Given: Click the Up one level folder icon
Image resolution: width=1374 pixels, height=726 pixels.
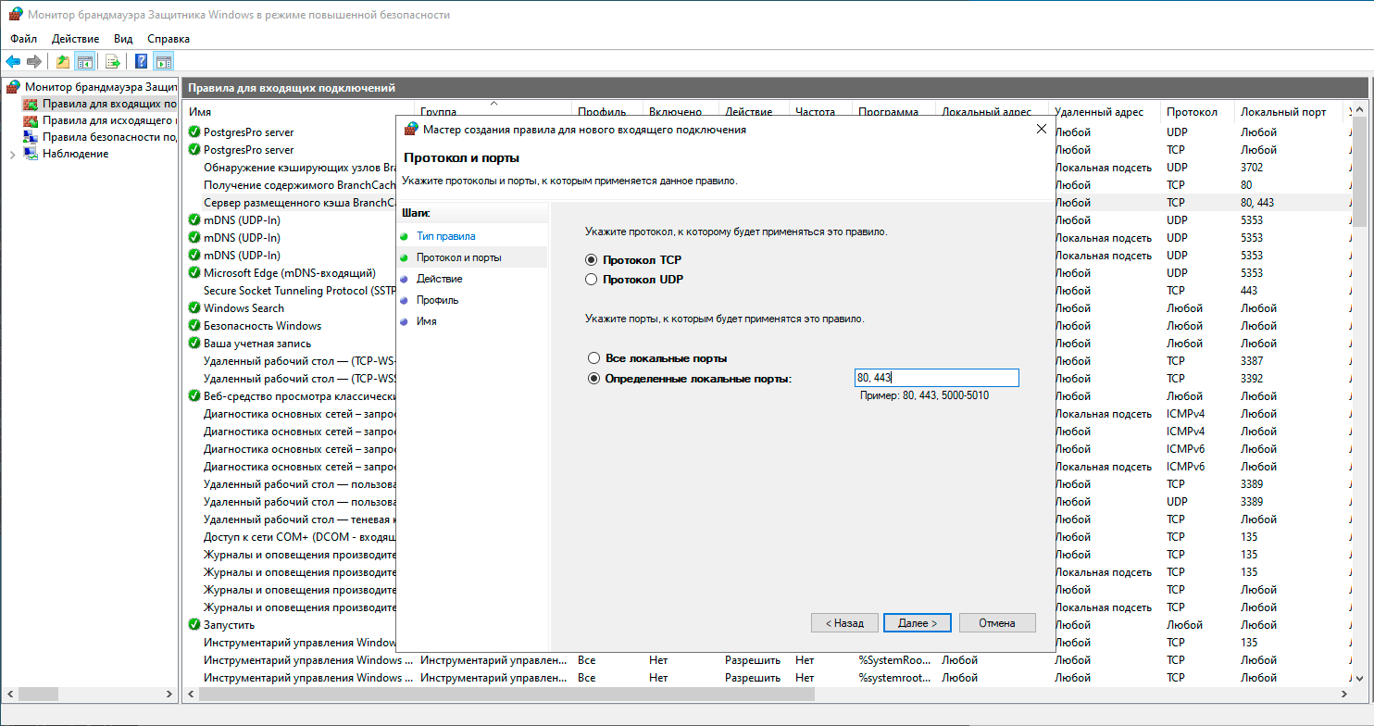Looking at the screenshot, I should [x=62, y=62].
